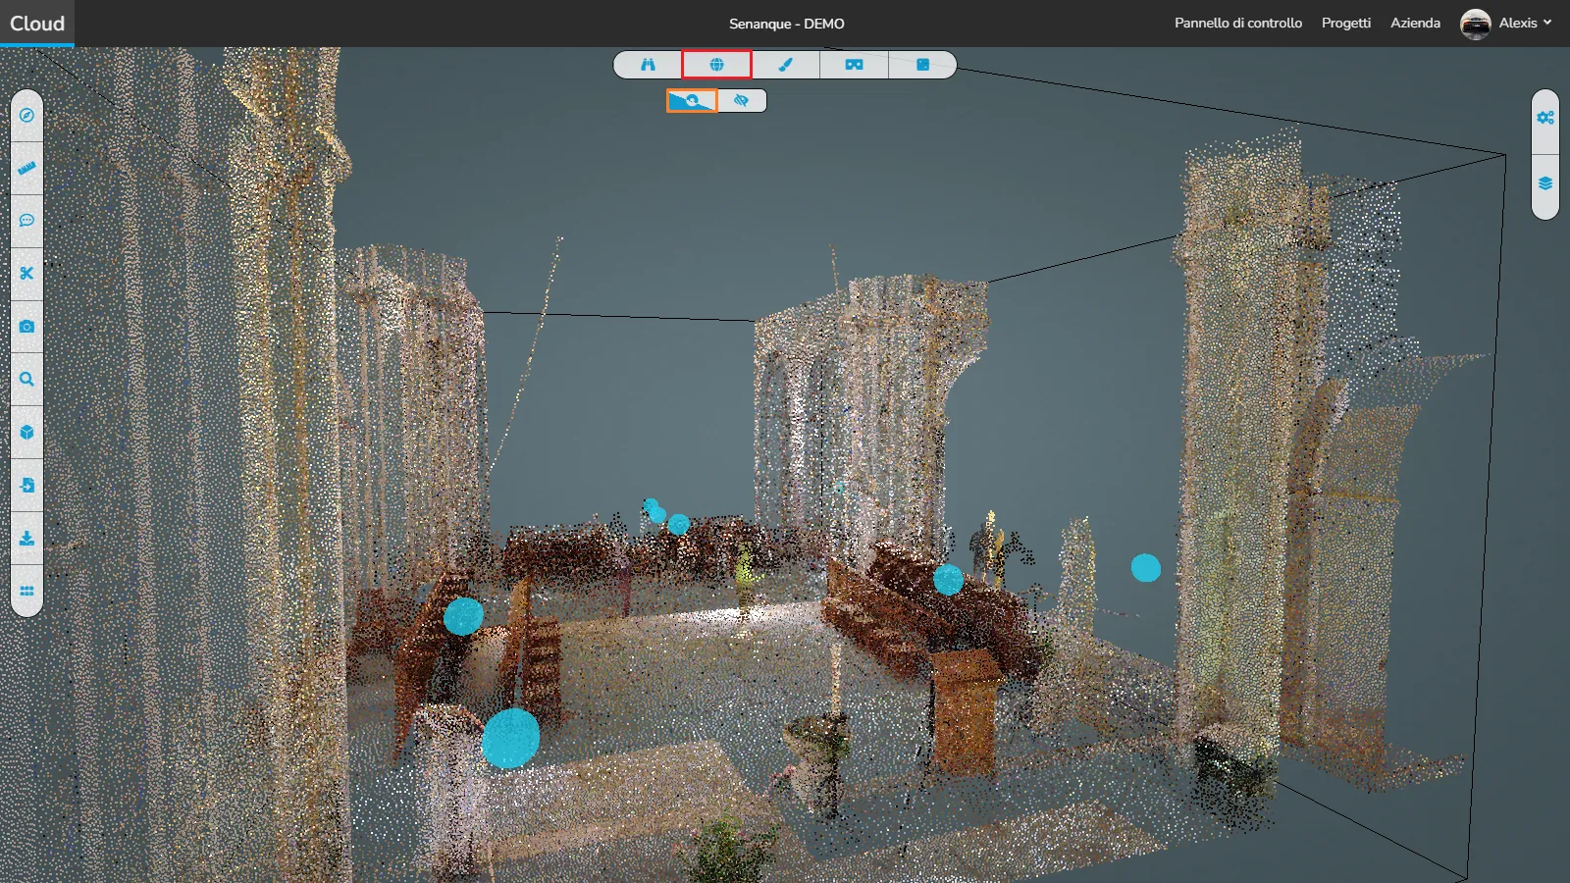Select the scissors clipping tool
The width and height of the screenshot is (1570, 883).
click(26, 274)
